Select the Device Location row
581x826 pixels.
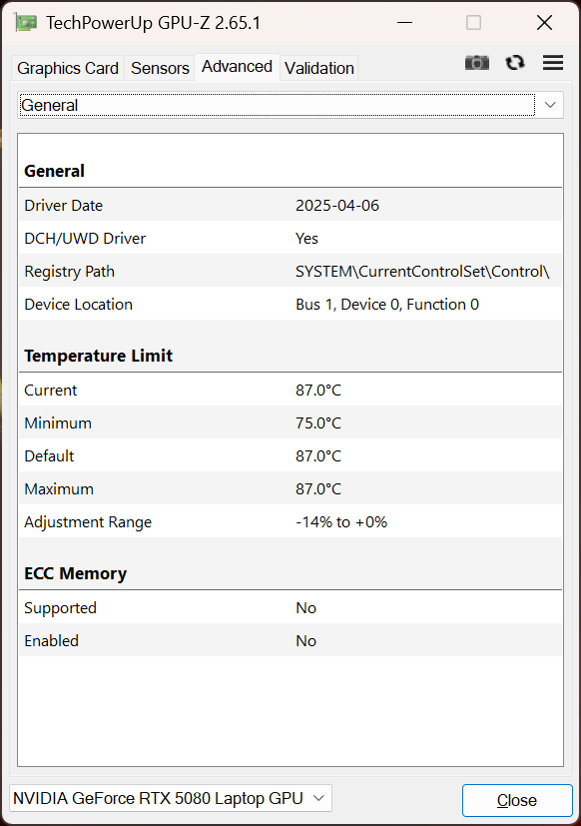[290, 304]
